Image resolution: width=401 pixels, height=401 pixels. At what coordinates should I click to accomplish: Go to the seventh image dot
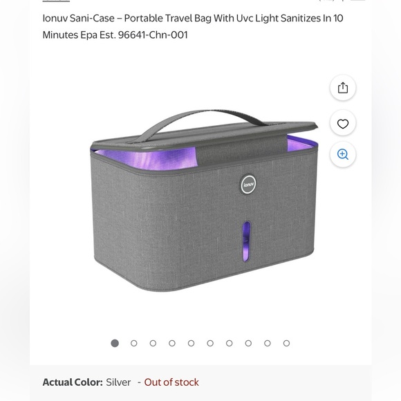[229, 343]
